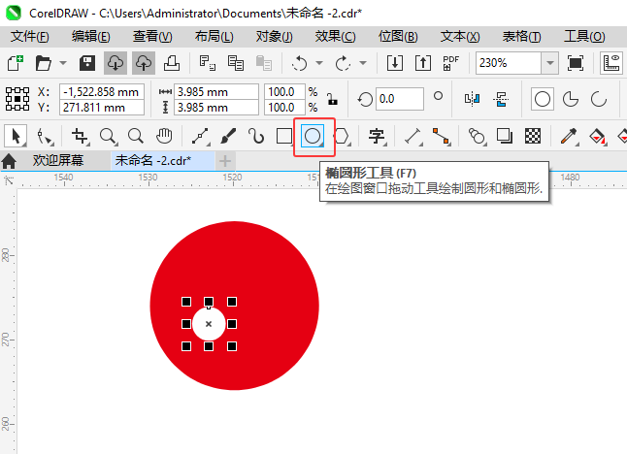This screenshot has height=454, width=627.
Task: Select the Rectangle tool
Action: click(284, 136)
